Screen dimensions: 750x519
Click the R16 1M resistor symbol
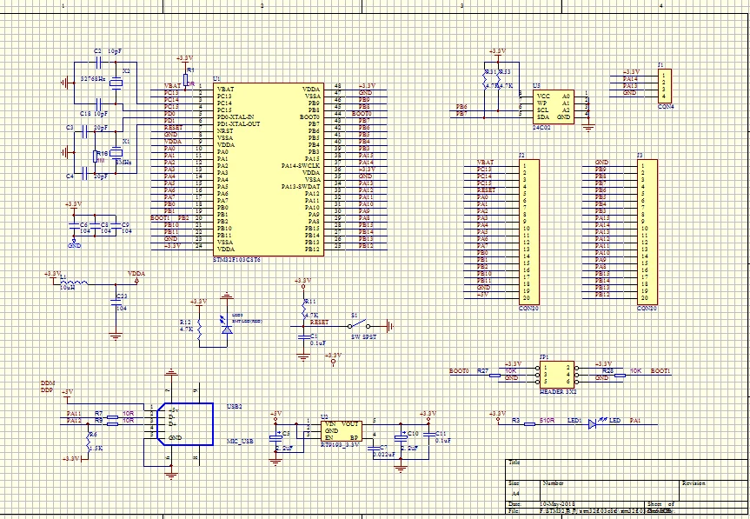pos(95,156)
